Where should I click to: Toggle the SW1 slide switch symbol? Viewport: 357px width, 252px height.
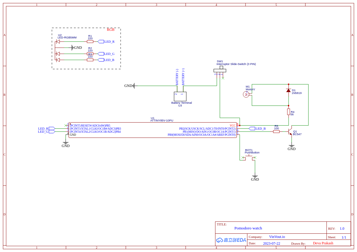pyautogui.click(x=220, y=70)
